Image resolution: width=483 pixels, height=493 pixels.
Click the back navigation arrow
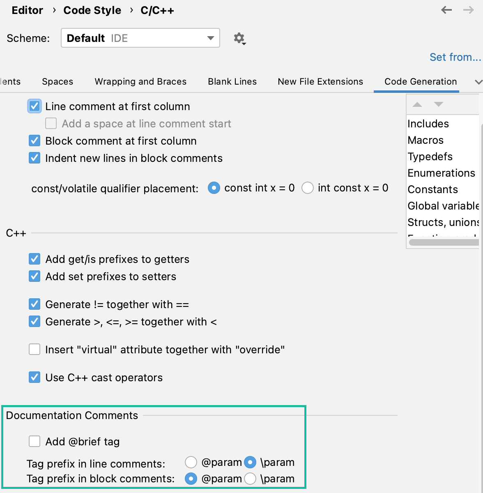point(446,10)
